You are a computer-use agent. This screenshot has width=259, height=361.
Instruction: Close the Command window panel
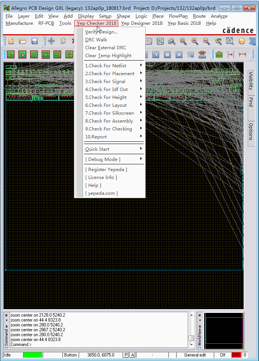6,315
